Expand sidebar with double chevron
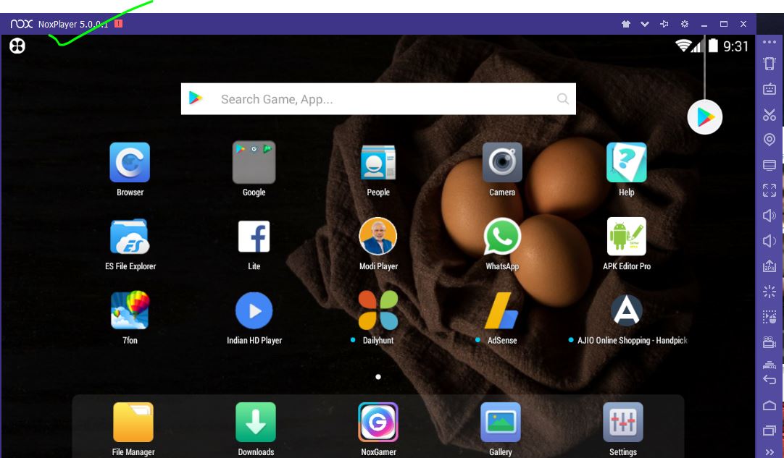784x458 pixels. 769,452
